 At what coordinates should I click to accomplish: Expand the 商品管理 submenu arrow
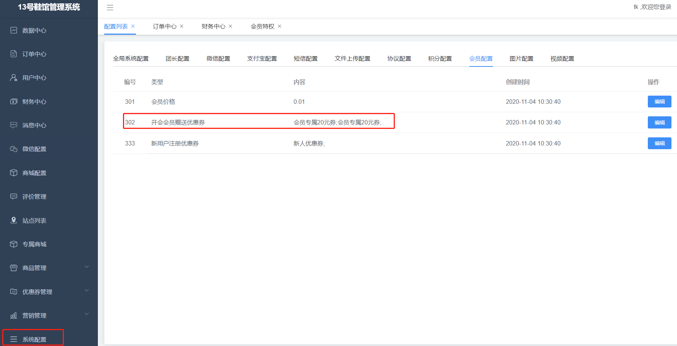coord(87,267)
